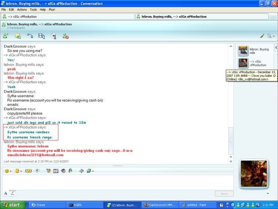Image resolution: width=278 pixels, height=209 pixels.
Task: Expand the emoticon dropdown arrow
Action: pos(11,171)
